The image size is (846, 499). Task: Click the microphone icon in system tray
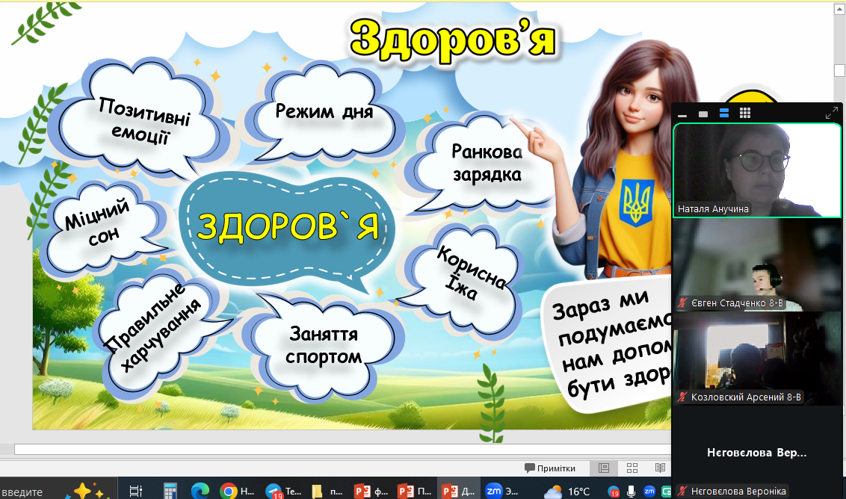pyautogui.click(x=632, y=491)
